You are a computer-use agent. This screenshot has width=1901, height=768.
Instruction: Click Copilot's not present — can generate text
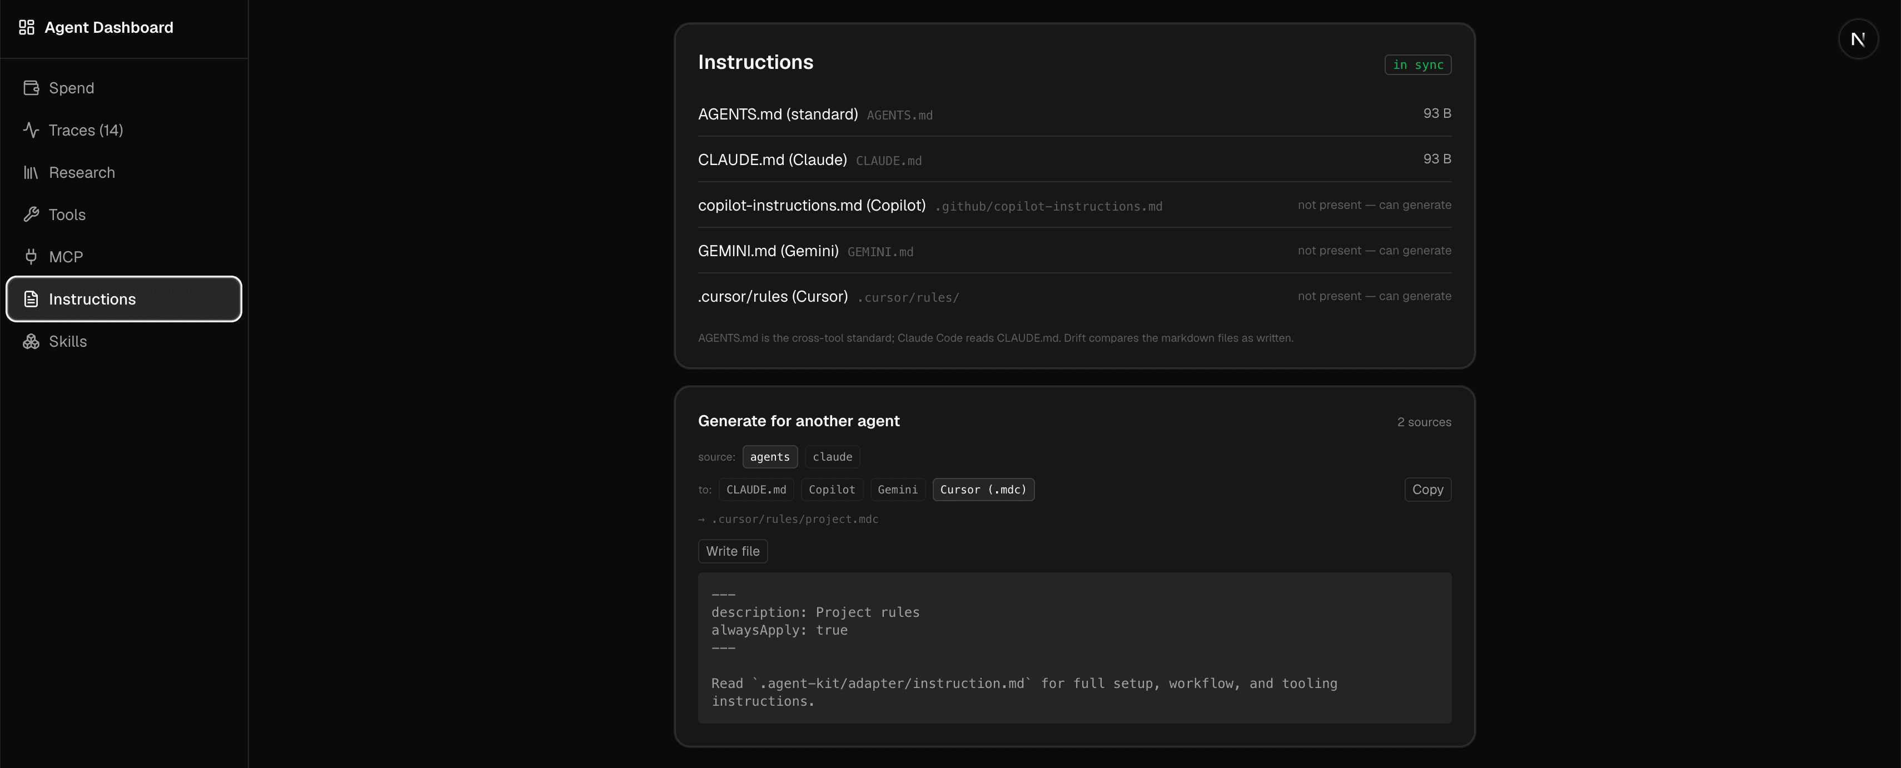1374,205
